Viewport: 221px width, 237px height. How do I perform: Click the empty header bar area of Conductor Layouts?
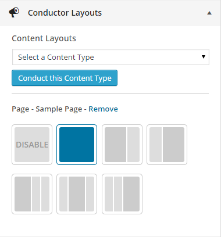tap(153, 13)
